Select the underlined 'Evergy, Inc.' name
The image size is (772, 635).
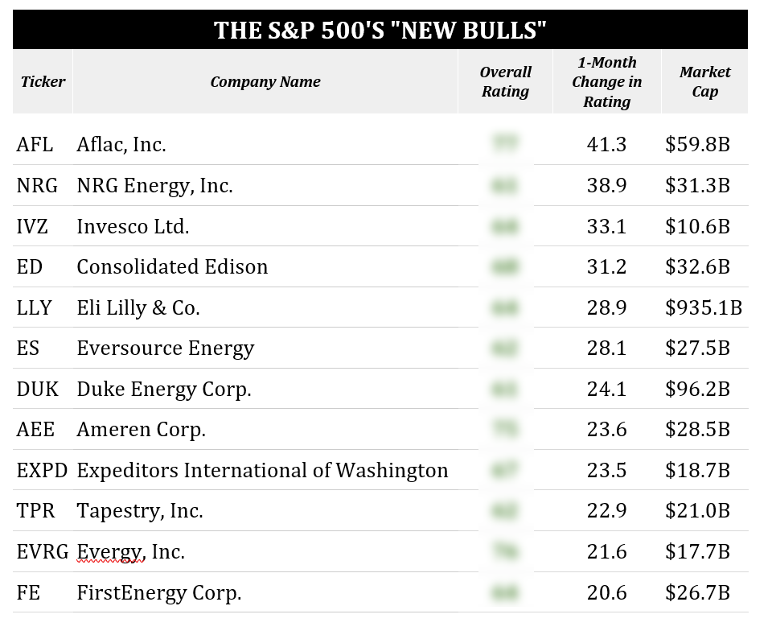pos(130,552)
